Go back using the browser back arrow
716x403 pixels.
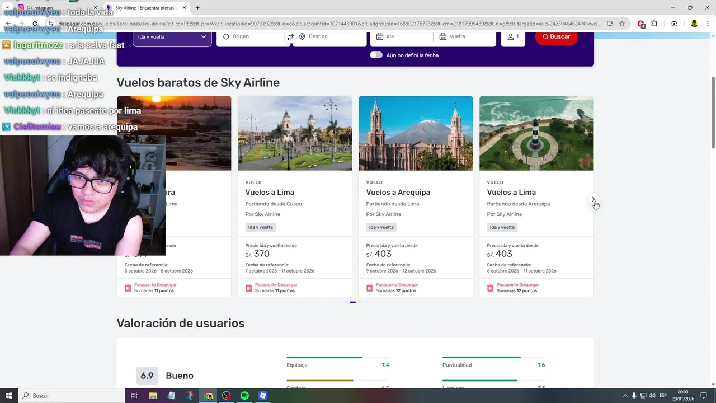coord(8,24)
